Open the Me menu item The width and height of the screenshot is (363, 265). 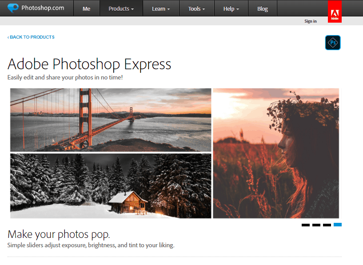point(86,8)
